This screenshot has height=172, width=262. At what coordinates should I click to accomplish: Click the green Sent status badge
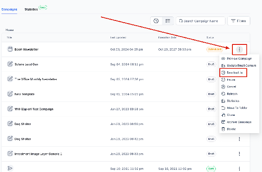(x=211, y=169)
